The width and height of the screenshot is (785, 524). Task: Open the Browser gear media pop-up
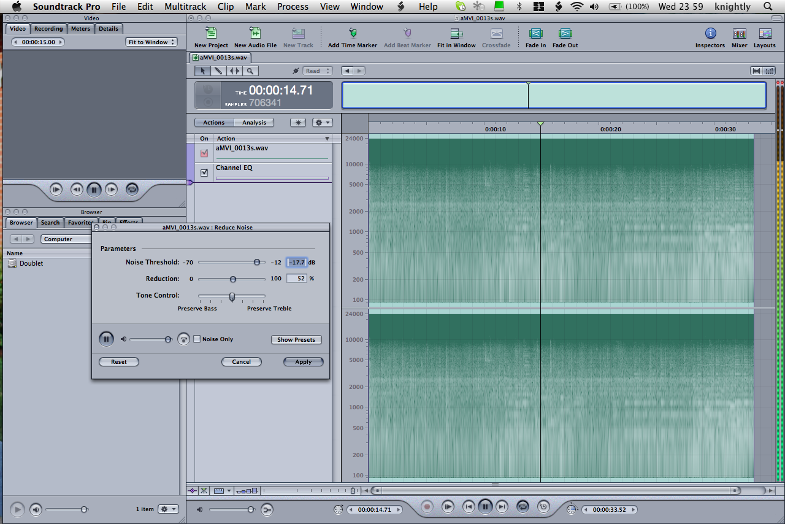click(168, 509)
